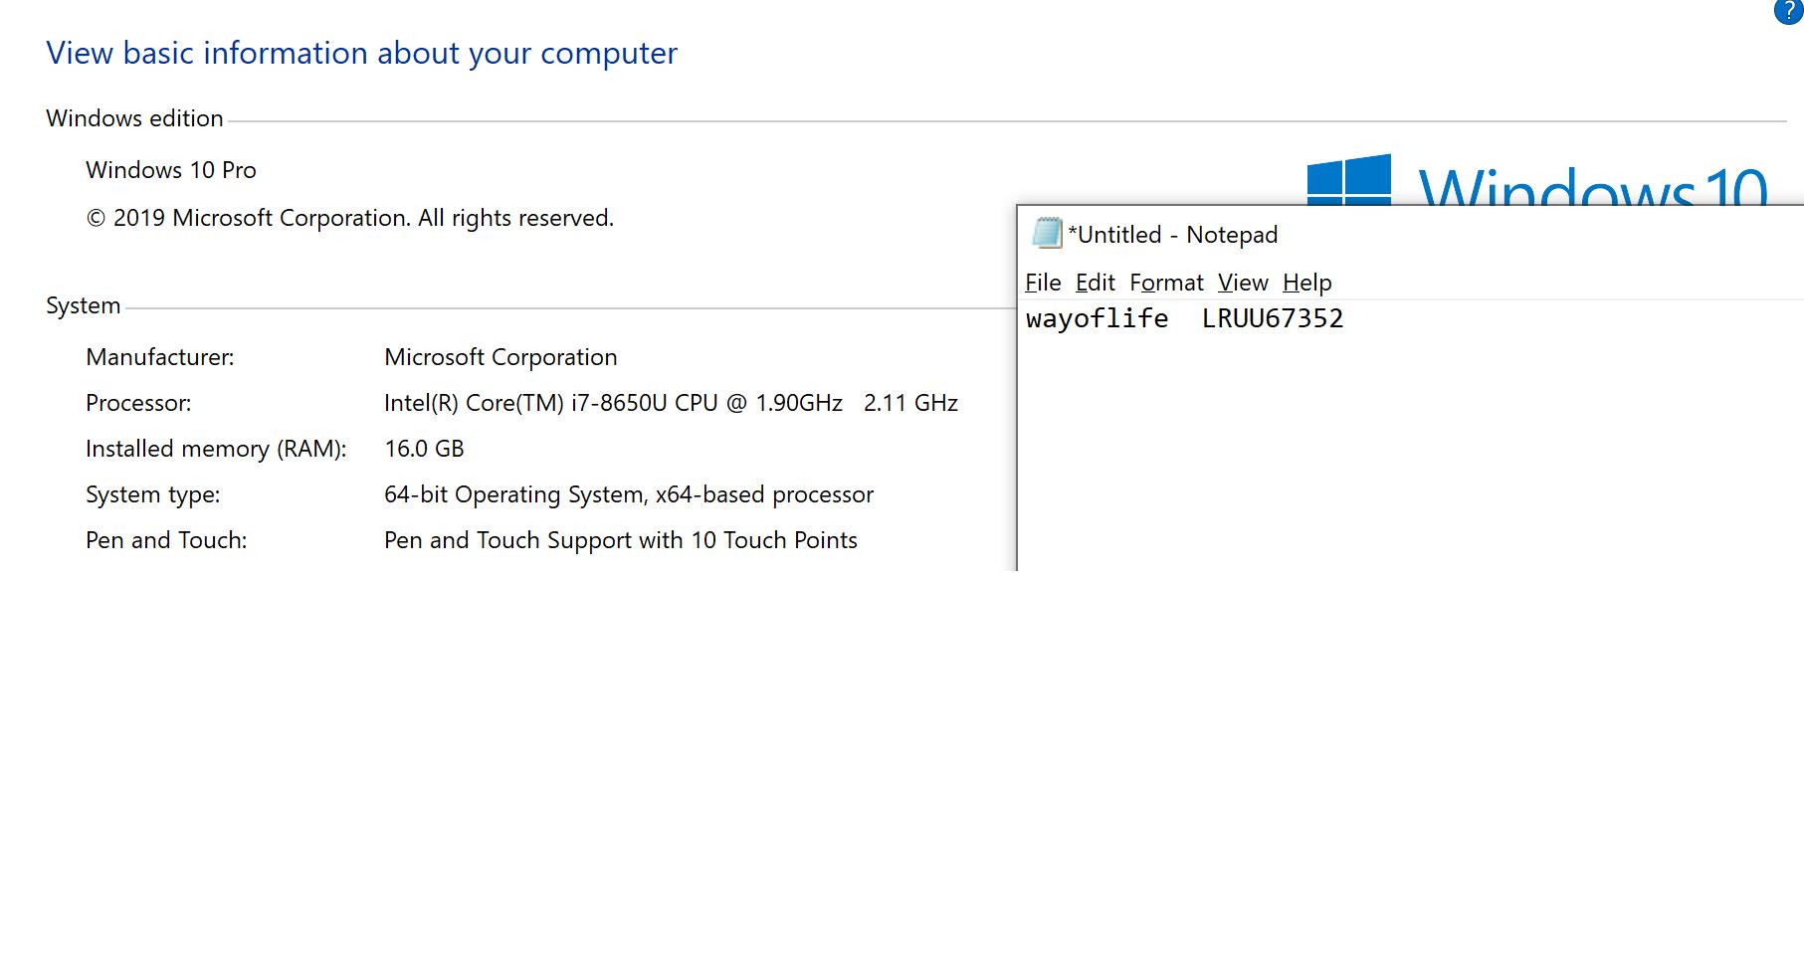Click the 'Manufacturer:' label
Viewport: 1804px width, 967px height.
point(160,357)
